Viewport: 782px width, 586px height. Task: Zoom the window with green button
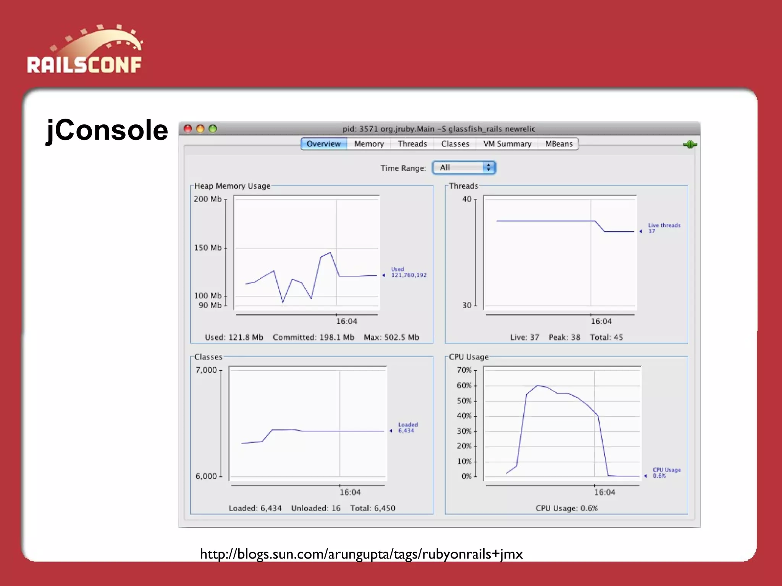tap(213, 129)
